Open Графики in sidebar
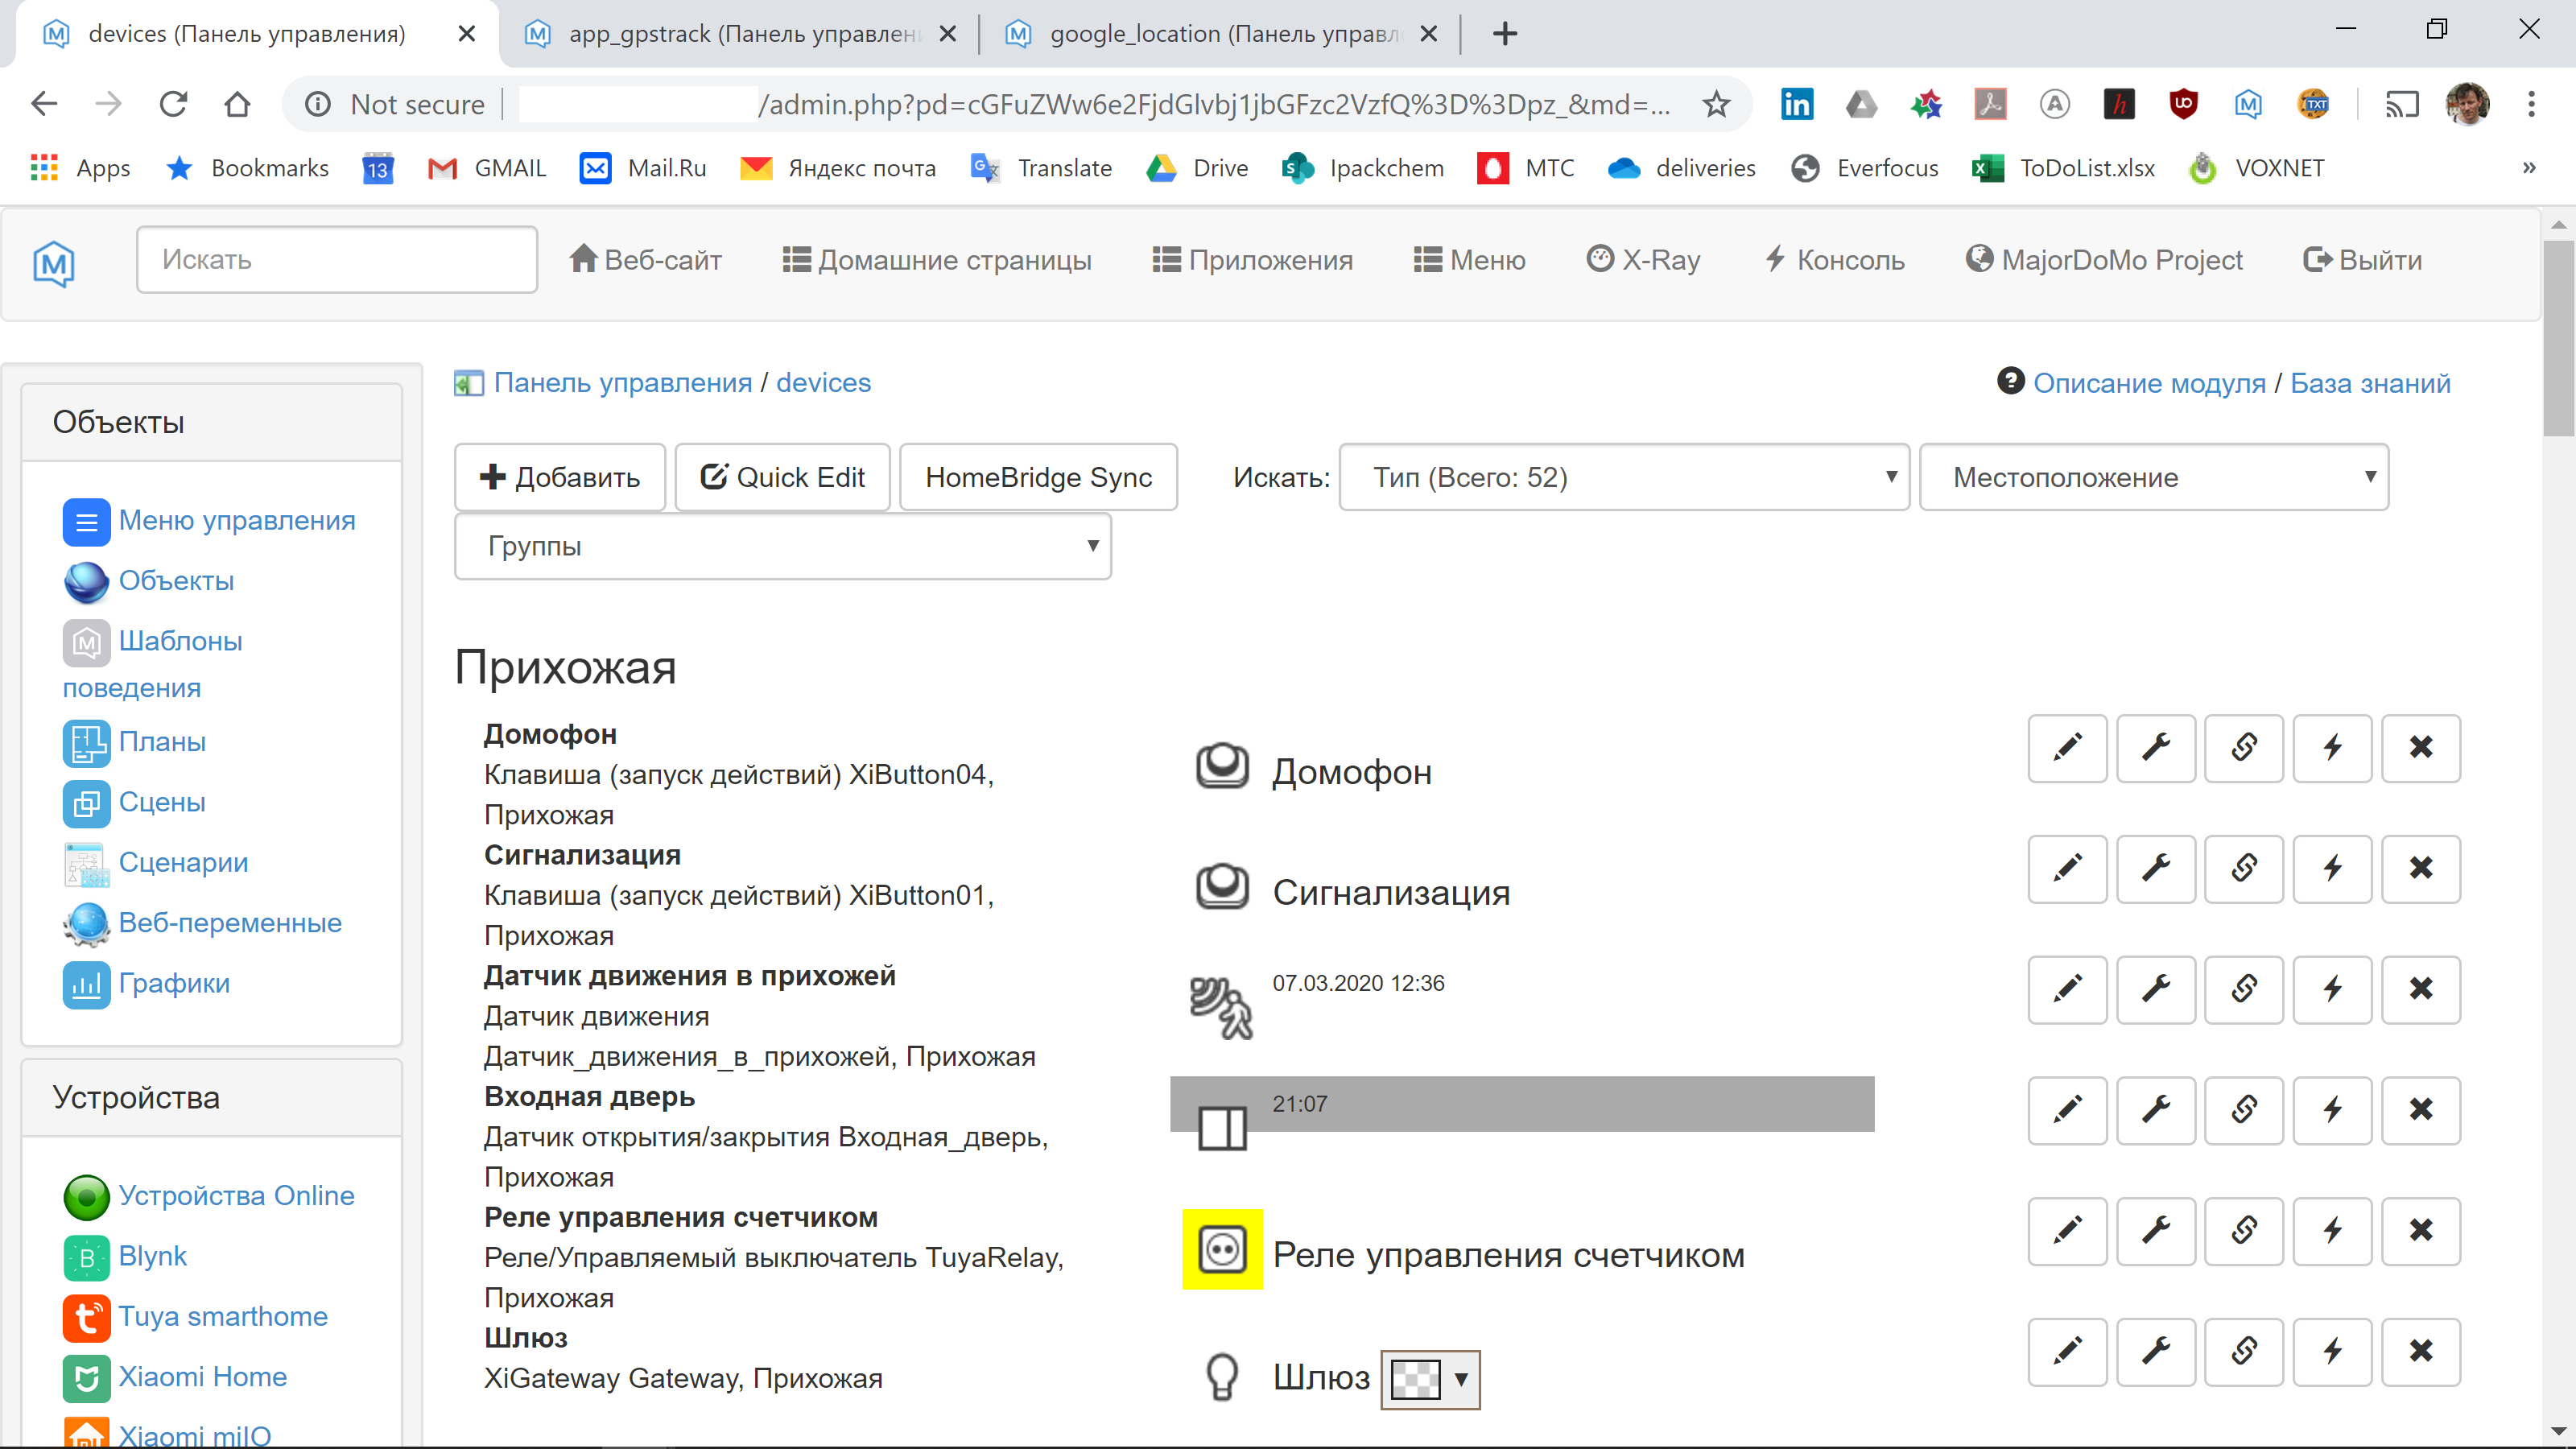This screenshot has width=2576, height=1449. pyautogui.click(x=175, y=983)
